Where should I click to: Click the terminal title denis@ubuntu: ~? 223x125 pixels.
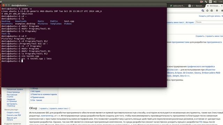pos(20,6)
